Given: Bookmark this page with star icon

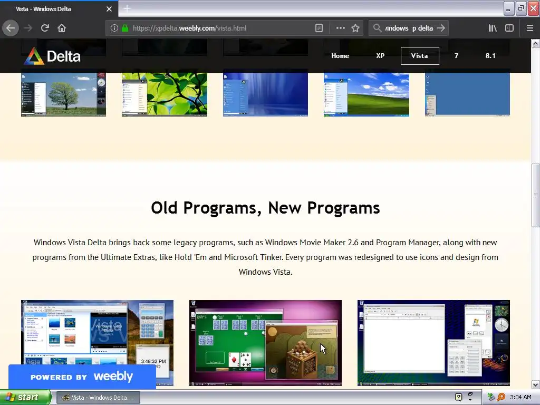Looking at the screenshot, I should tap(355, 28).
